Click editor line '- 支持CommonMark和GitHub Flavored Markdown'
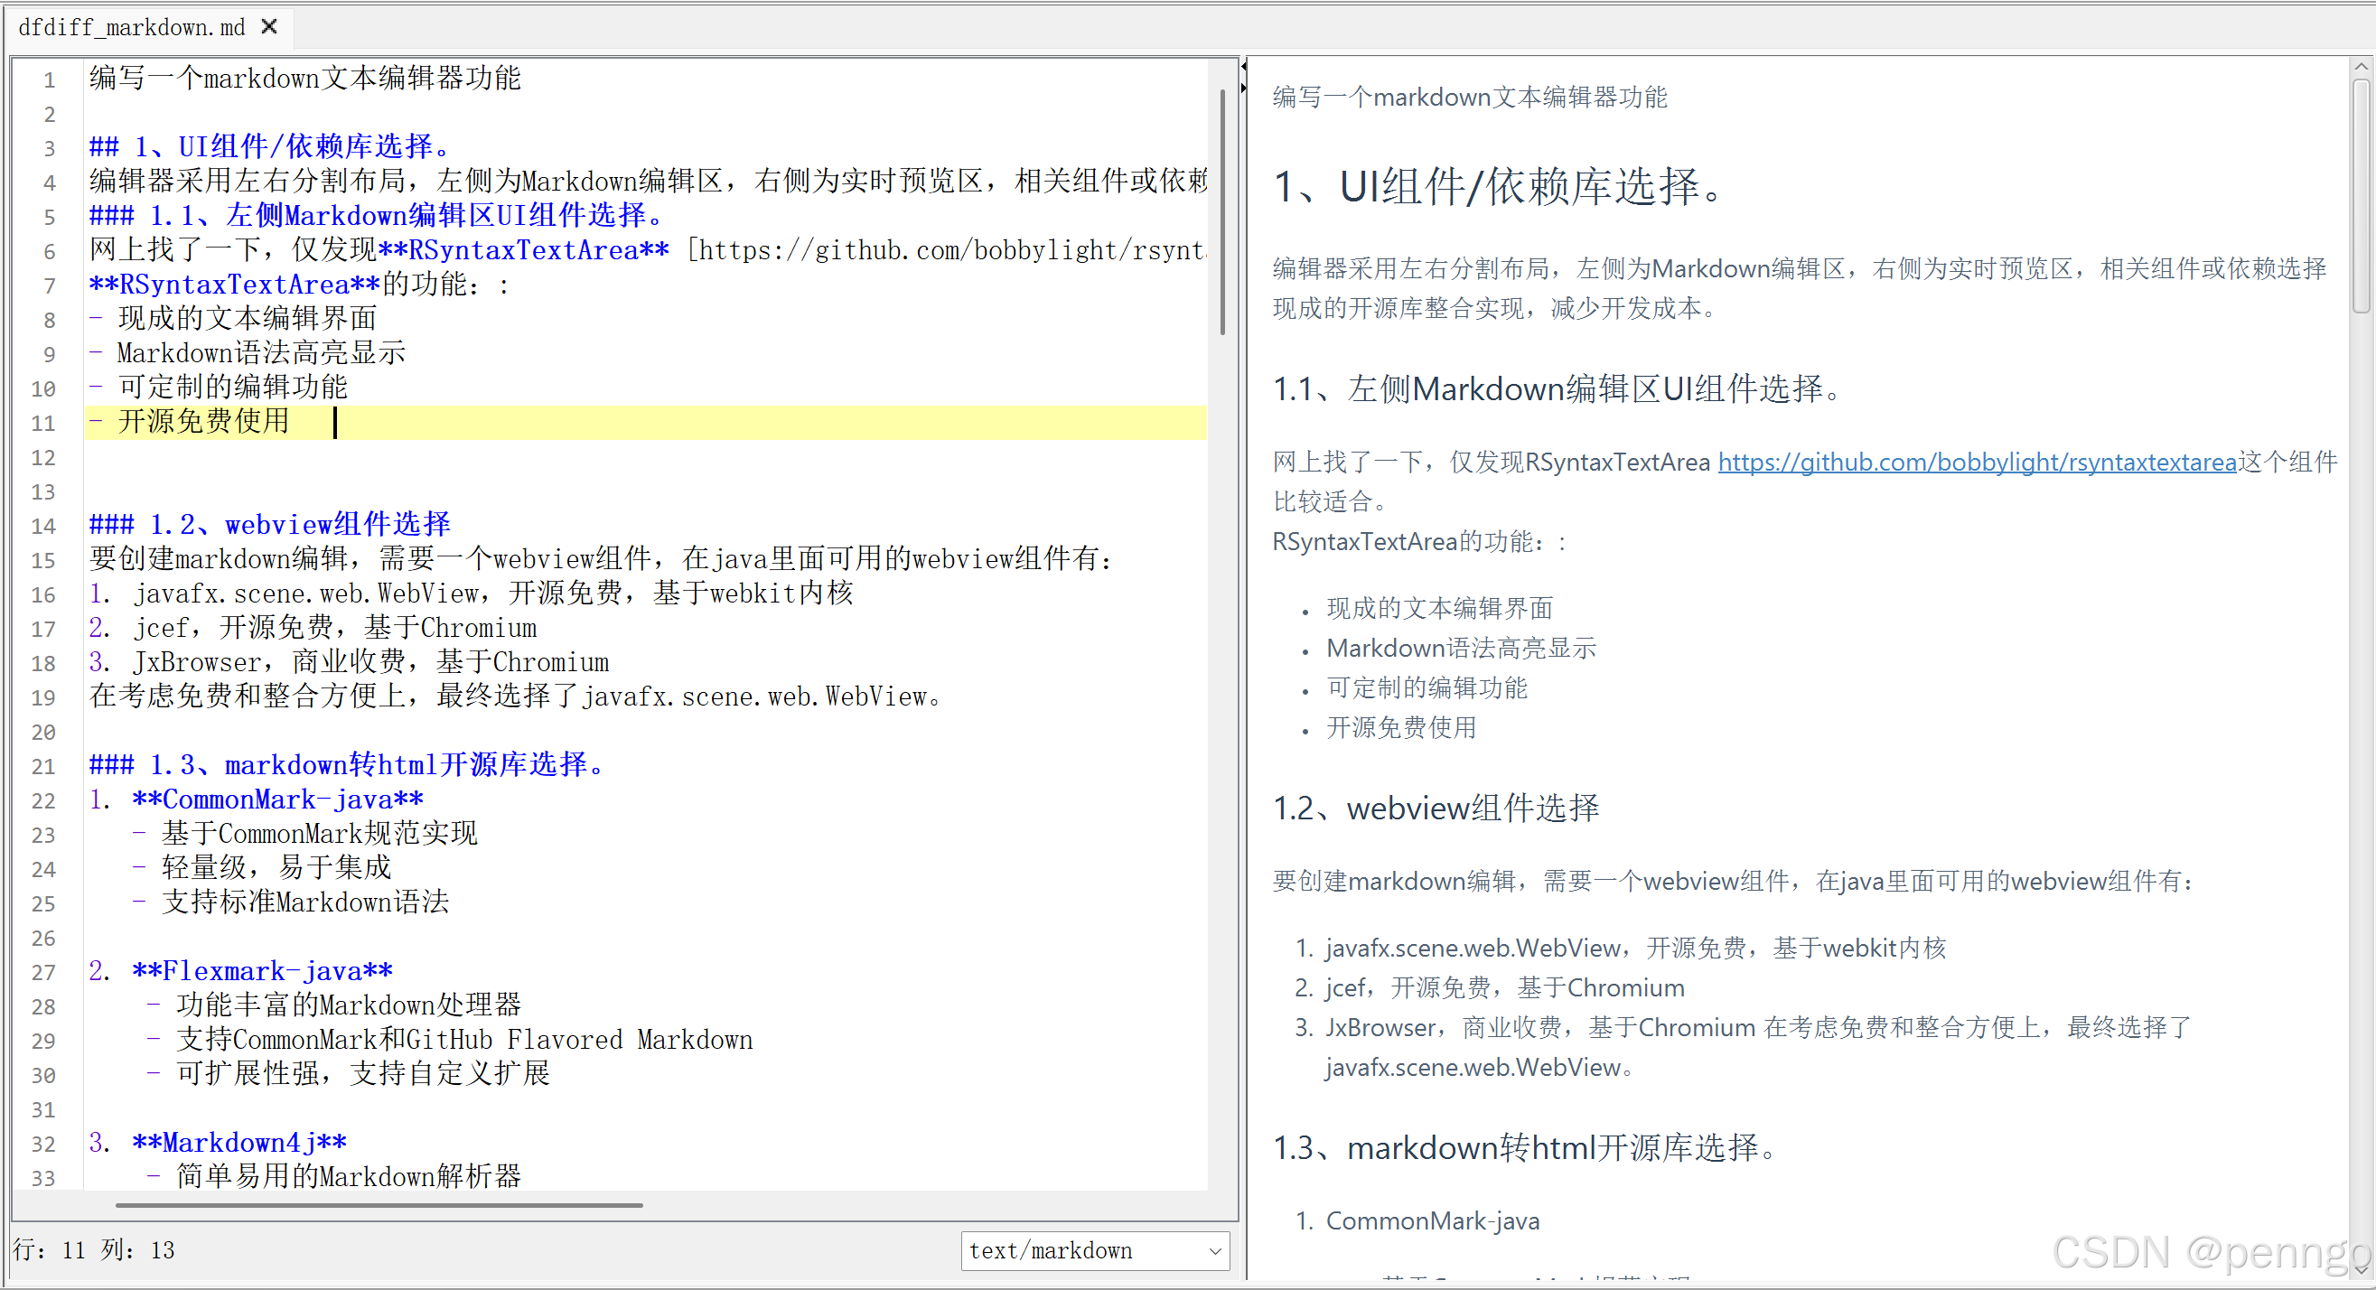2376x1290 pixels. pyautogui.click(x=450, y=1039)
